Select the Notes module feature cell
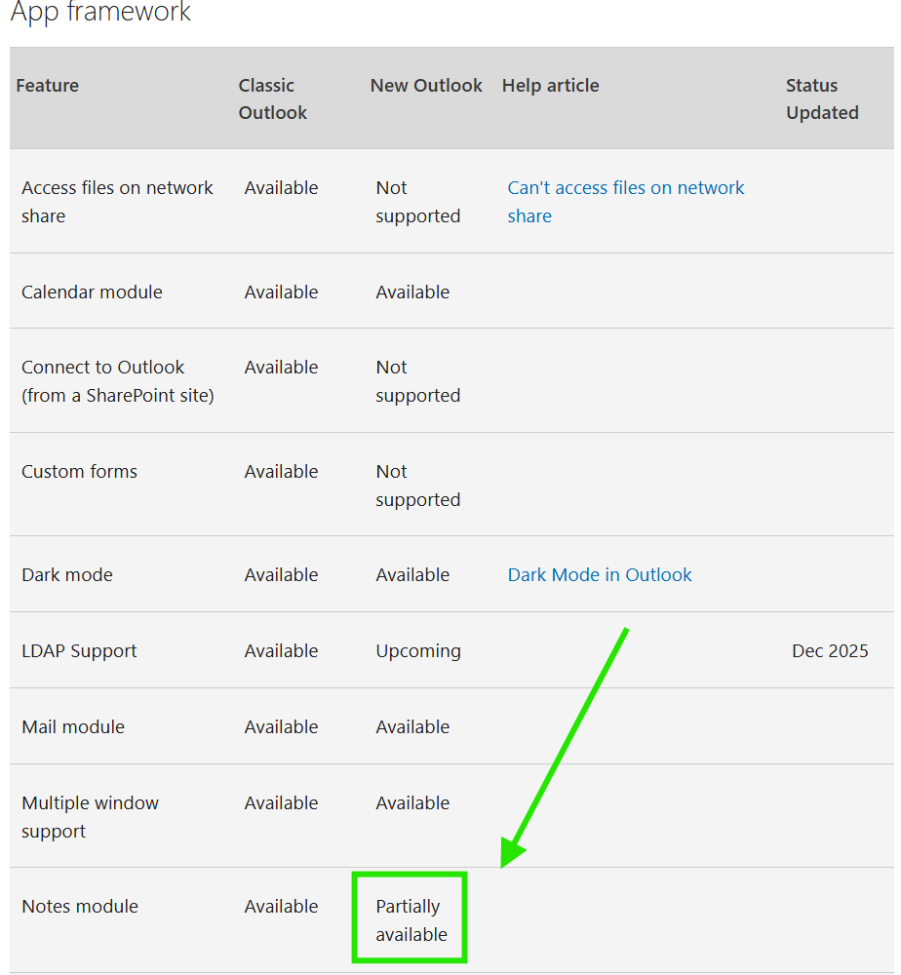This screenshot has height=975, width=901. (80, 906)
